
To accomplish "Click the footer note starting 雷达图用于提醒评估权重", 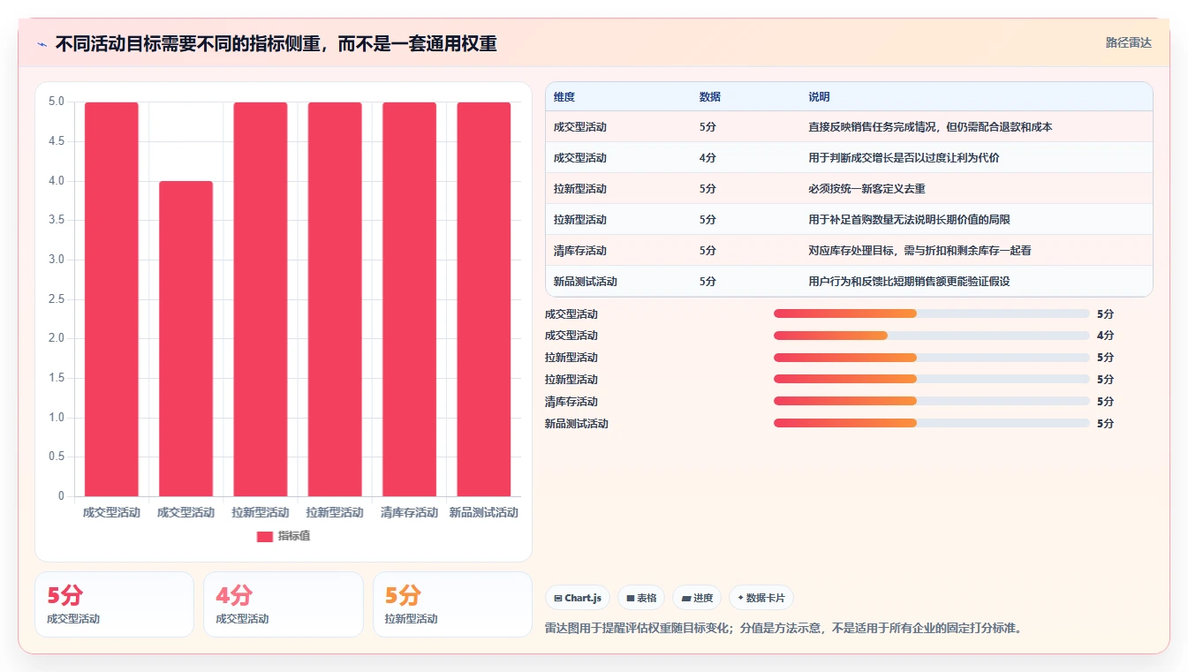I will pyautogui.click(x=783, y=629).
